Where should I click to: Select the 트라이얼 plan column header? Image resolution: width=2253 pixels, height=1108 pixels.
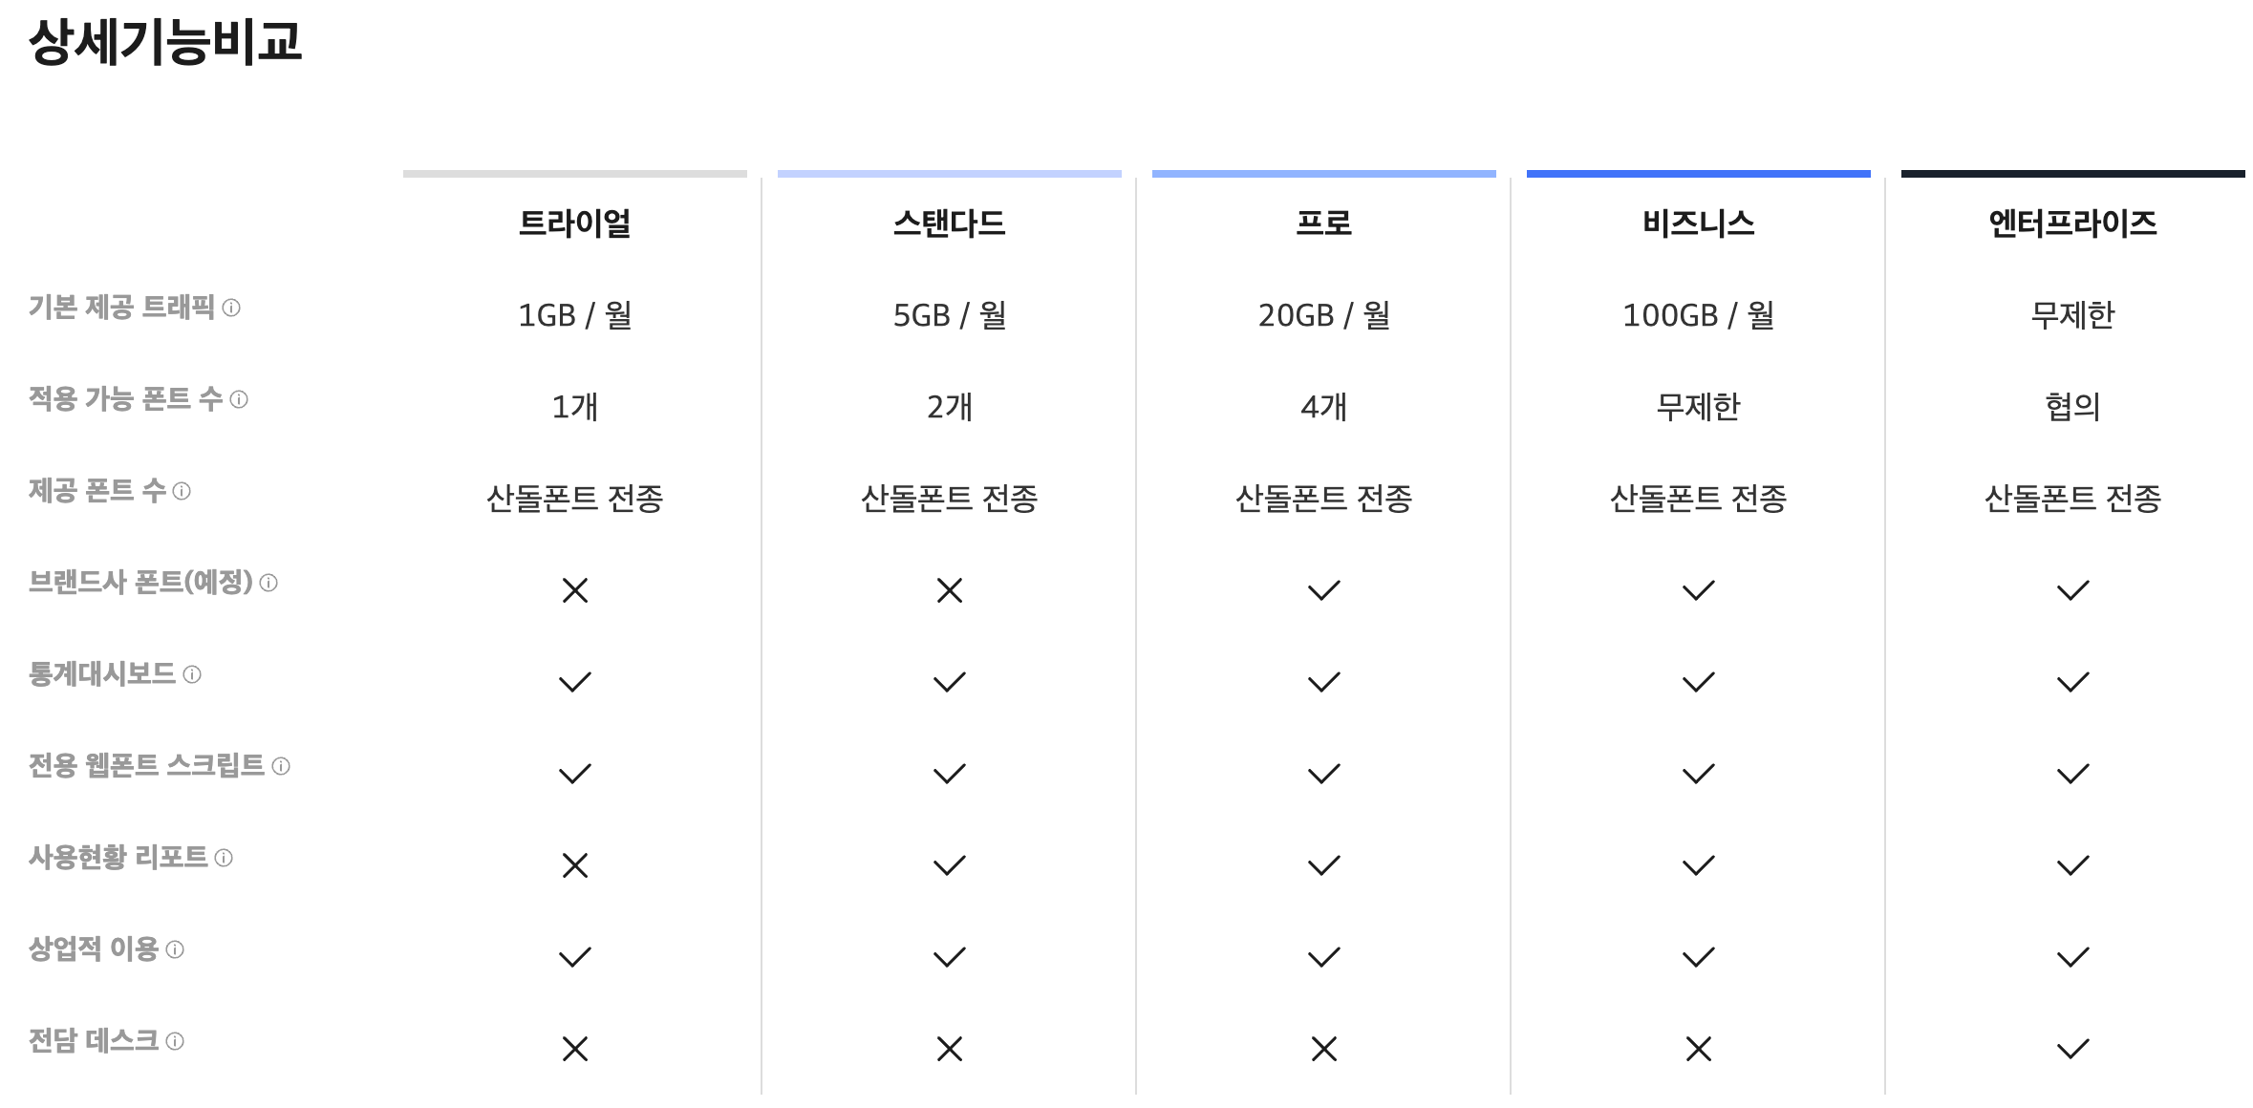[574, 224]
